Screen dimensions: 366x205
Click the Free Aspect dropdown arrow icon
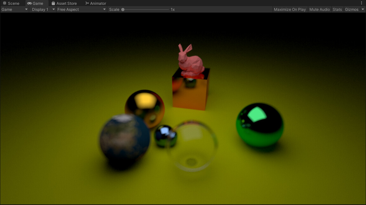[x=104, y=9]
